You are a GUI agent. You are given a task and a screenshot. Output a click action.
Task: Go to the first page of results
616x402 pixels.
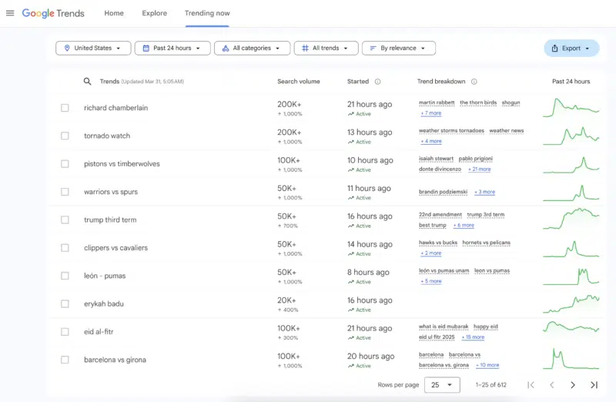531,385
